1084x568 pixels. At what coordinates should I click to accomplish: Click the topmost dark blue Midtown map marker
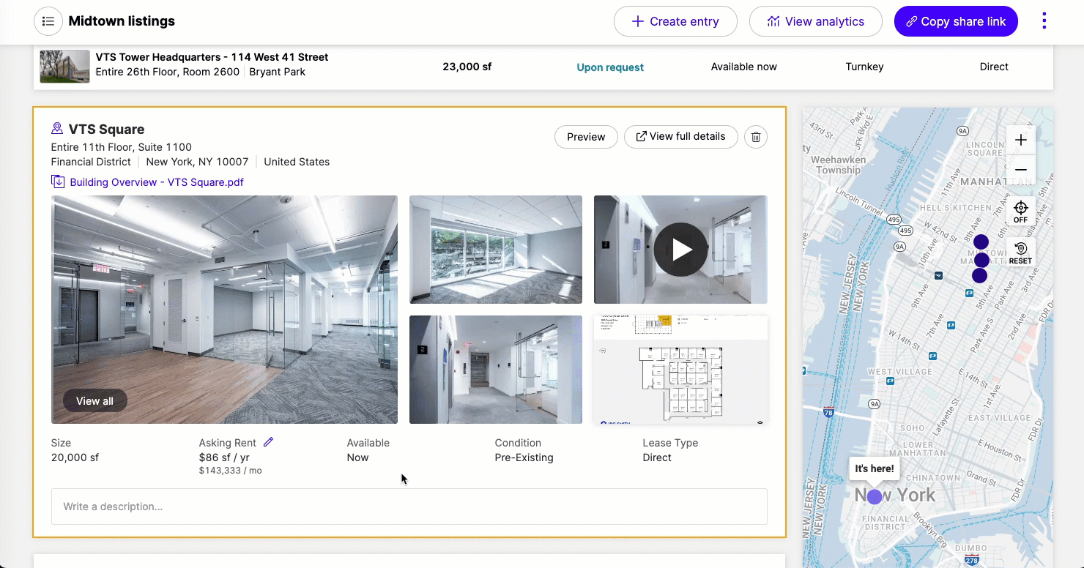coord(981,242)
